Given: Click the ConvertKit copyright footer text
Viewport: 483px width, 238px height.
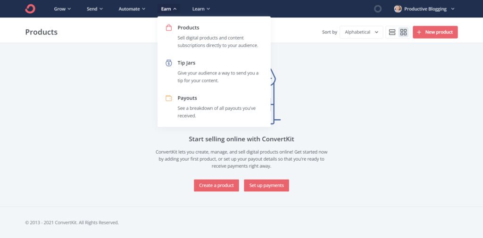Looking at the screenshot, I should pyautogui.click(x=72, y=222).
